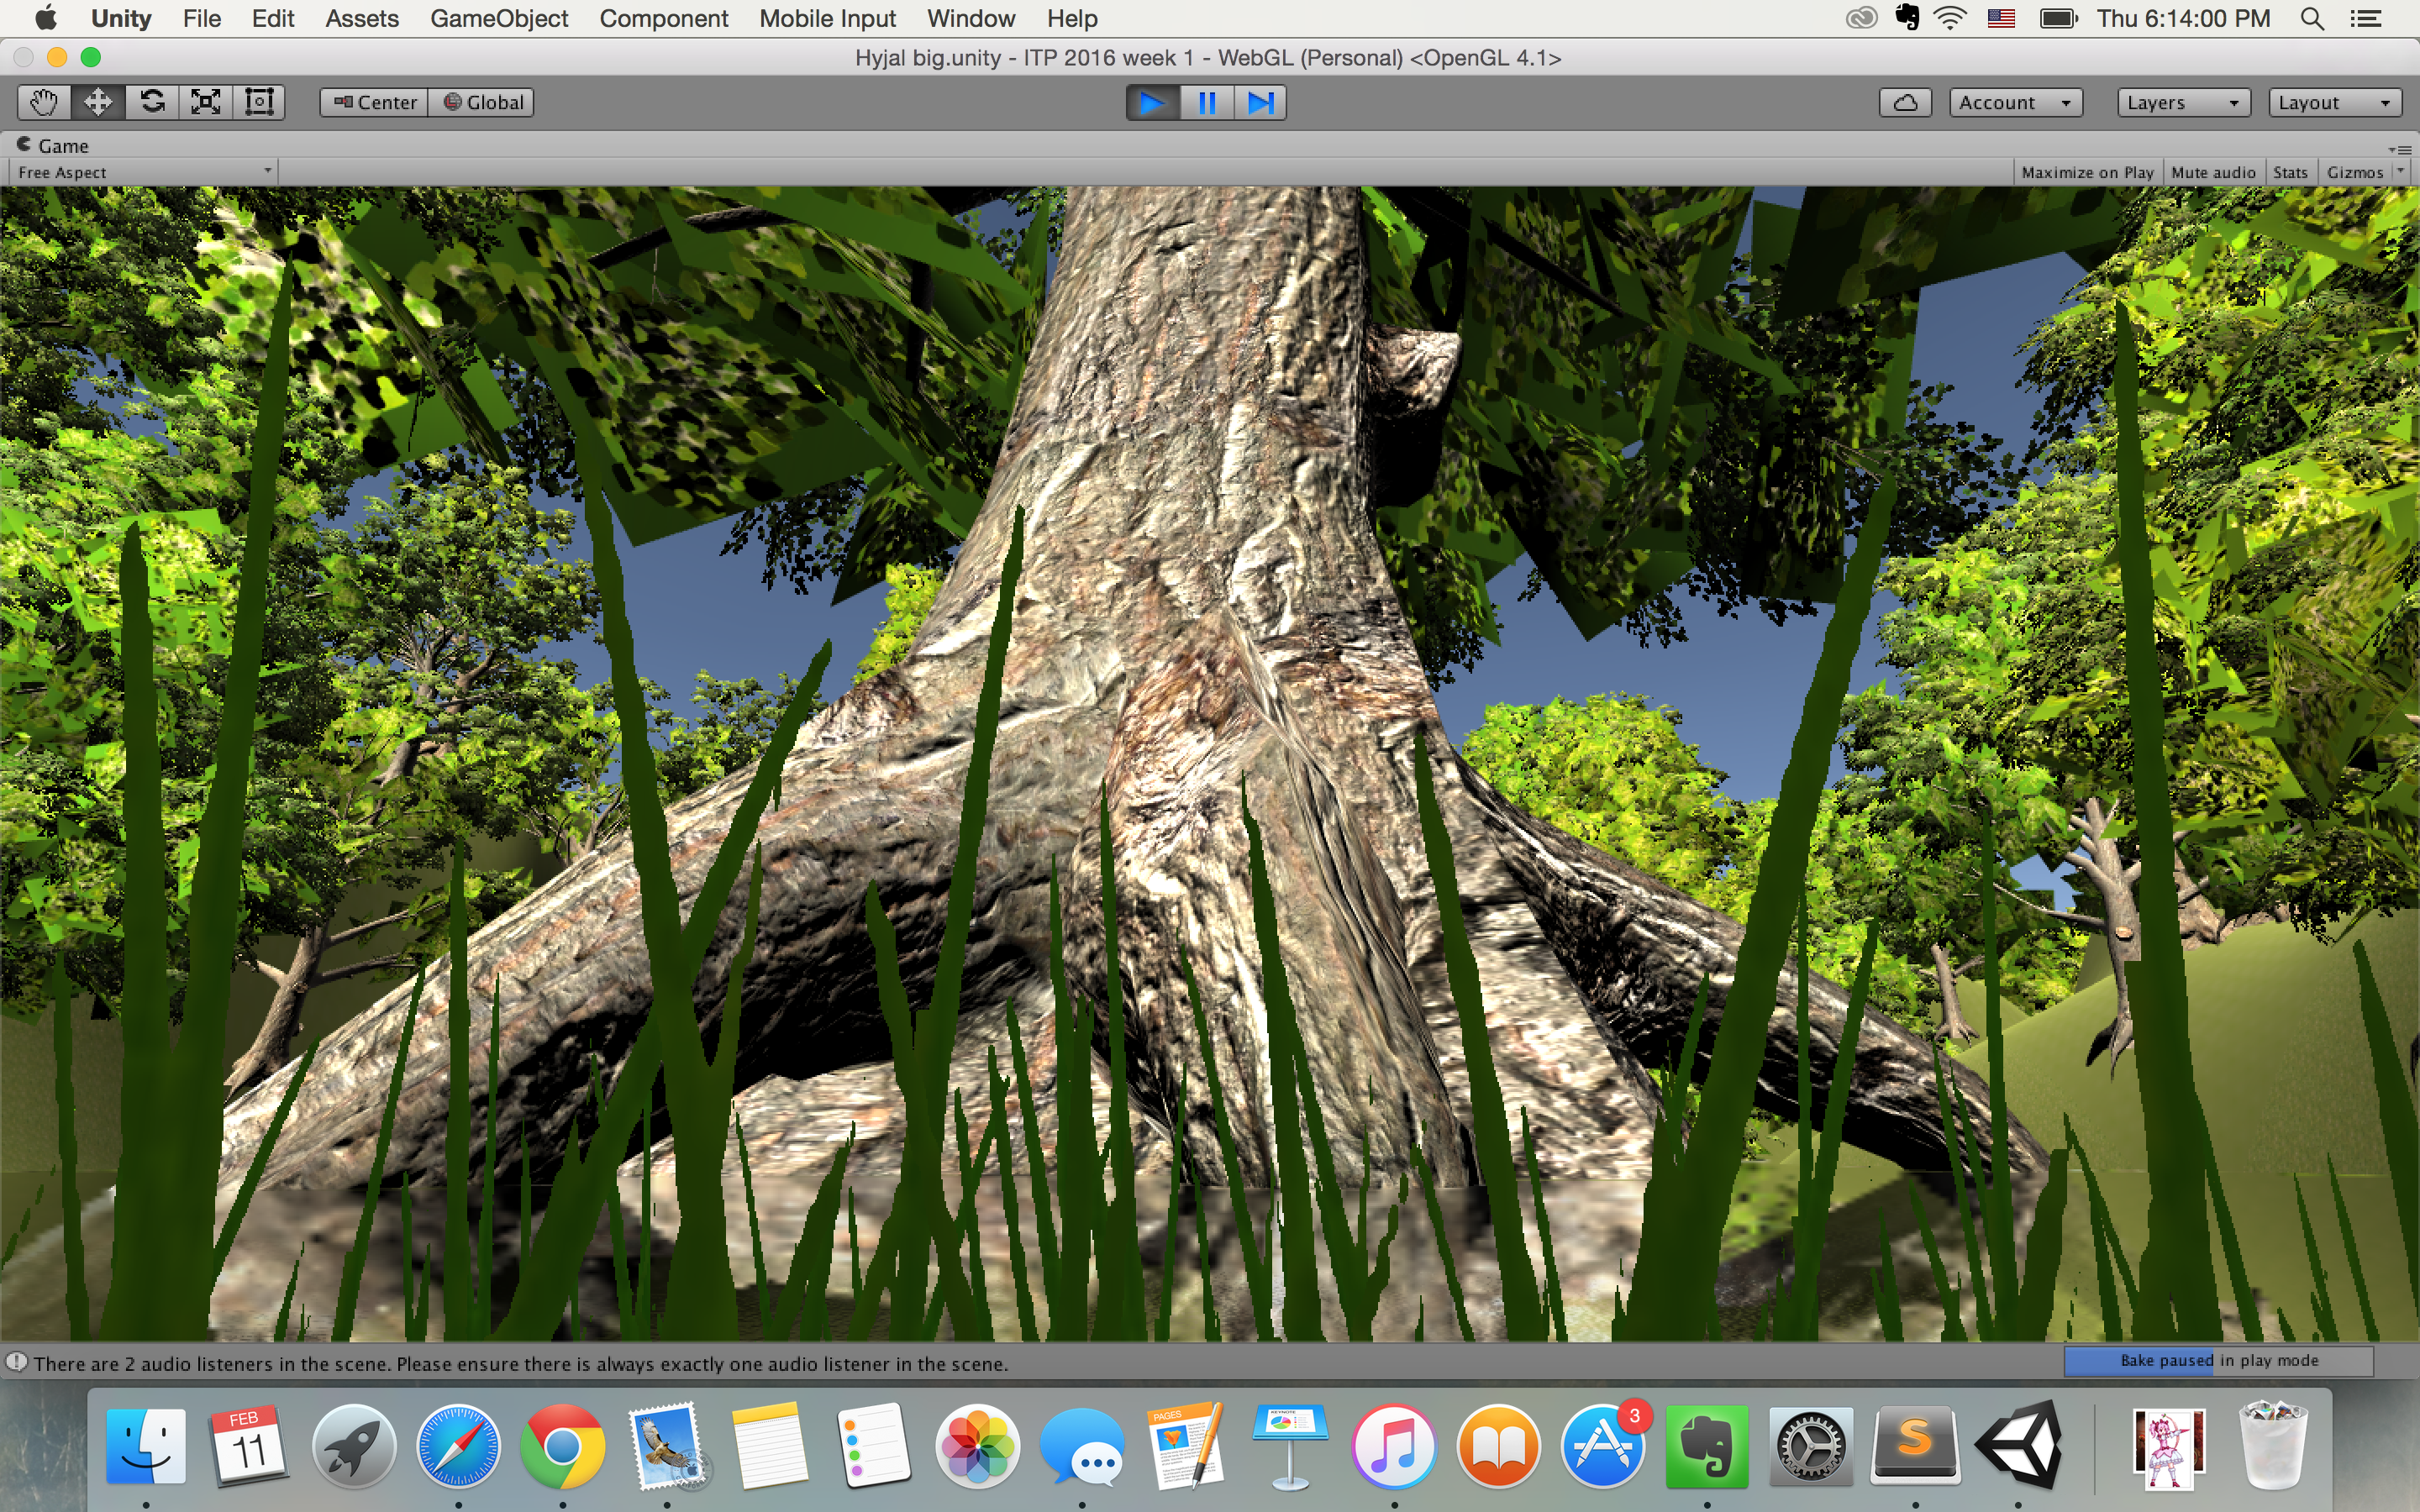Open Keynote from the Dock
The width and height of the screenshot is (2420, 1512).
pos(1290,1446)
